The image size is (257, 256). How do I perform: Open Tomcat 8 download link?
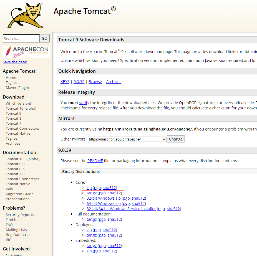coord(14,118)
